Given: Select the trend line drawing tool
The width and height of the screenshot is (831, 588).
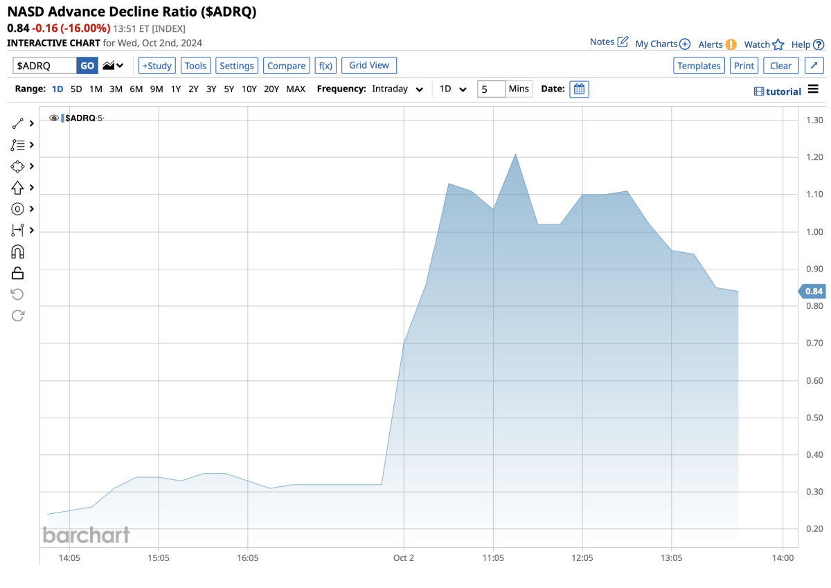Looking at the screenshot, I should click(18, 123).
